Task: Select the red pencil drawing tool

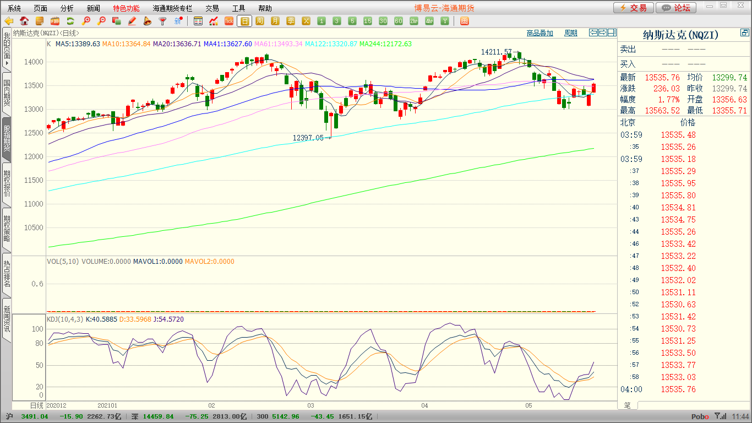Action: tap(132, 21)
